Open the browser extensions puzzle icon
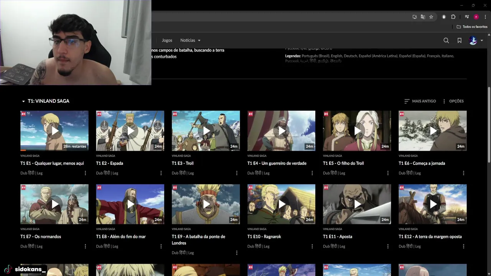 (453, 17)
